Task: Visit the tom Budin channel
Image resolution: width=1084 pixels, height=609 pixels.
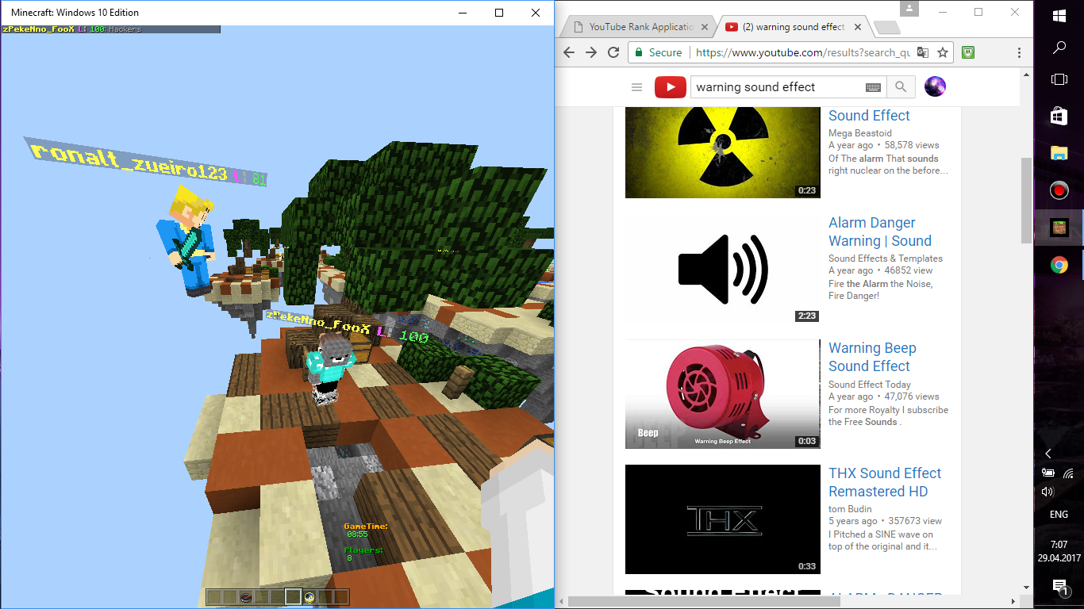Action: pyautogui.click(x=850, y=509)
